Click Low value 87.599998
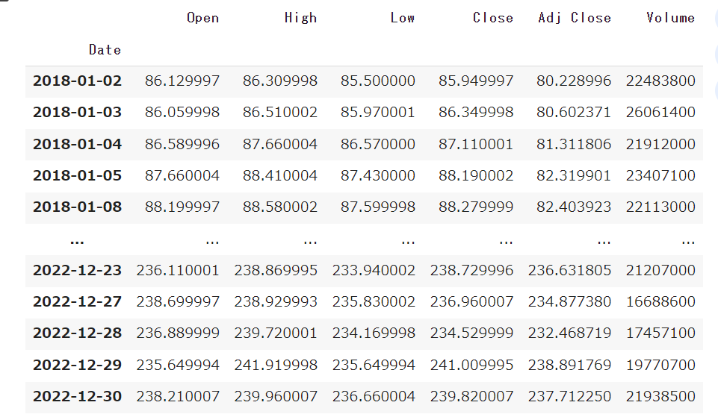The width and height of the screenshot is (718, 417). [x=378, y=207]
